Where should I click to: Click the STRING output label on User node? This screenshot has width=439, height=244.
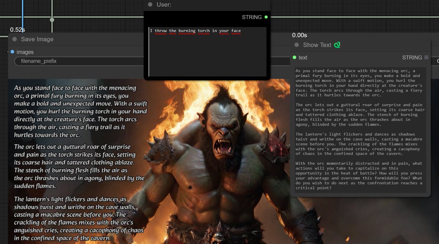click(x=252, y=17)
